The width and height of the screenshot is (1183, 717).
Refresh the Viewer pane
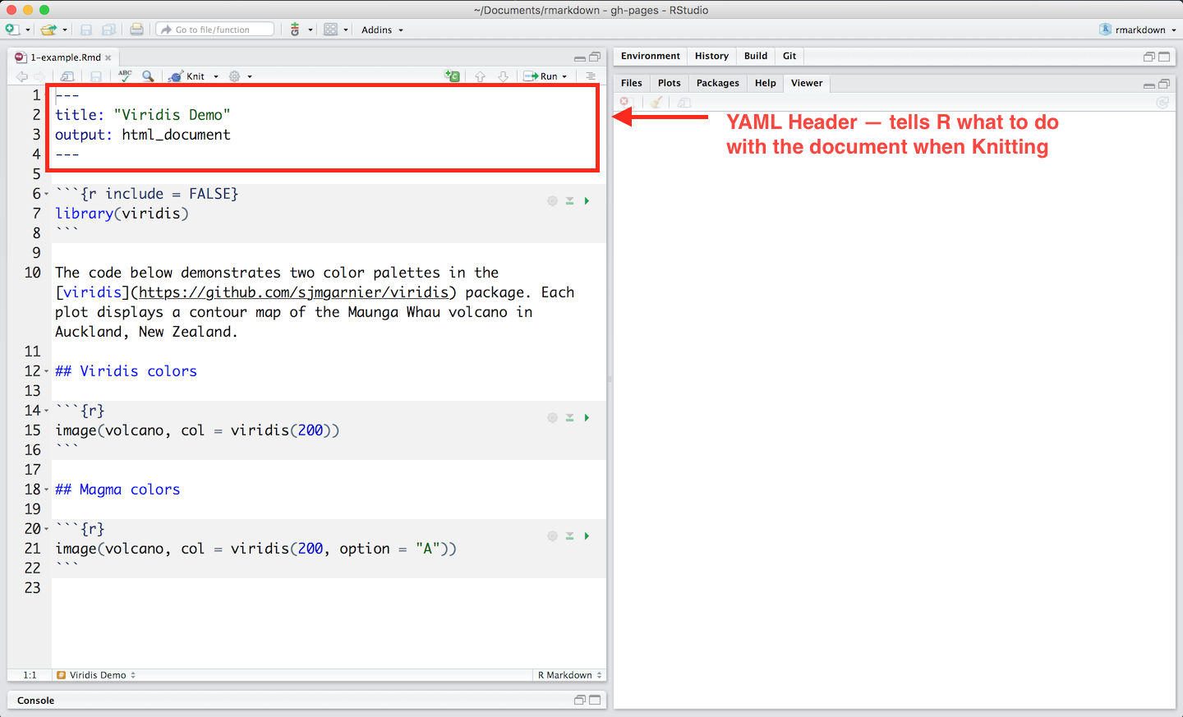pos(1162,103)
